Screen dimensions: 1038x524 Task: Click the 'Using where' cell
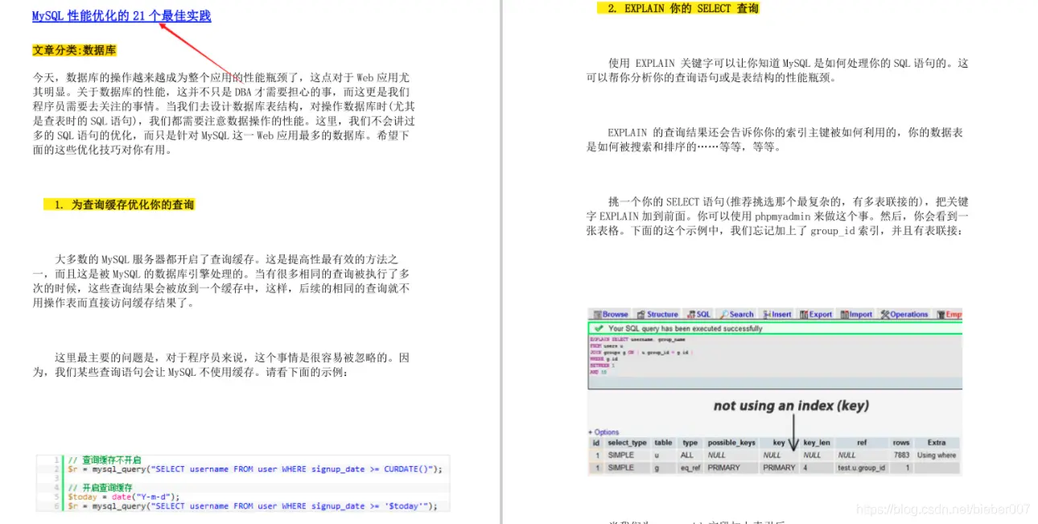[x=937, y=455]
